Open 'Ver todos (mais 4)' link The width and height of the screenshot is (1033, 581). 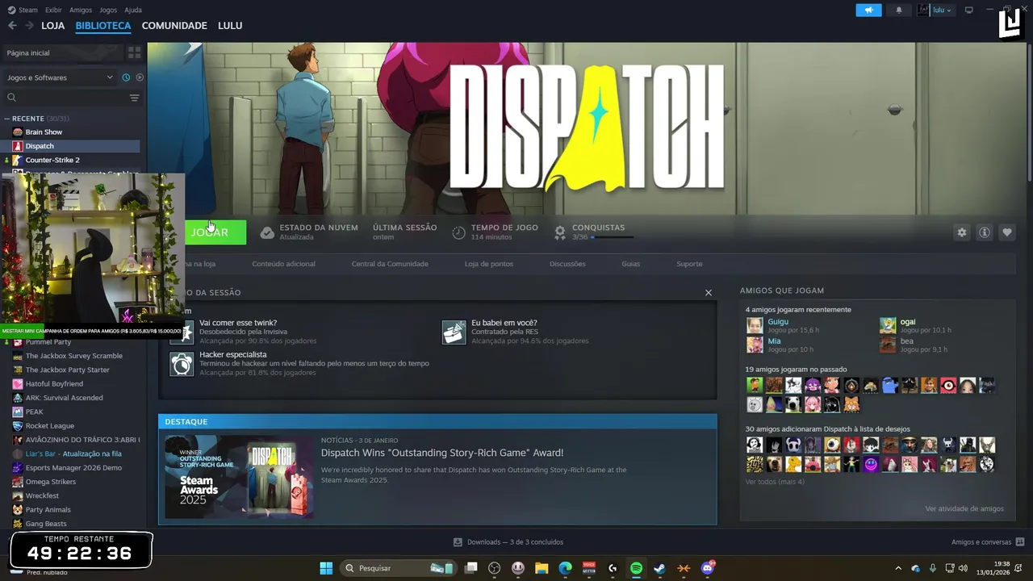coord(775,482)
